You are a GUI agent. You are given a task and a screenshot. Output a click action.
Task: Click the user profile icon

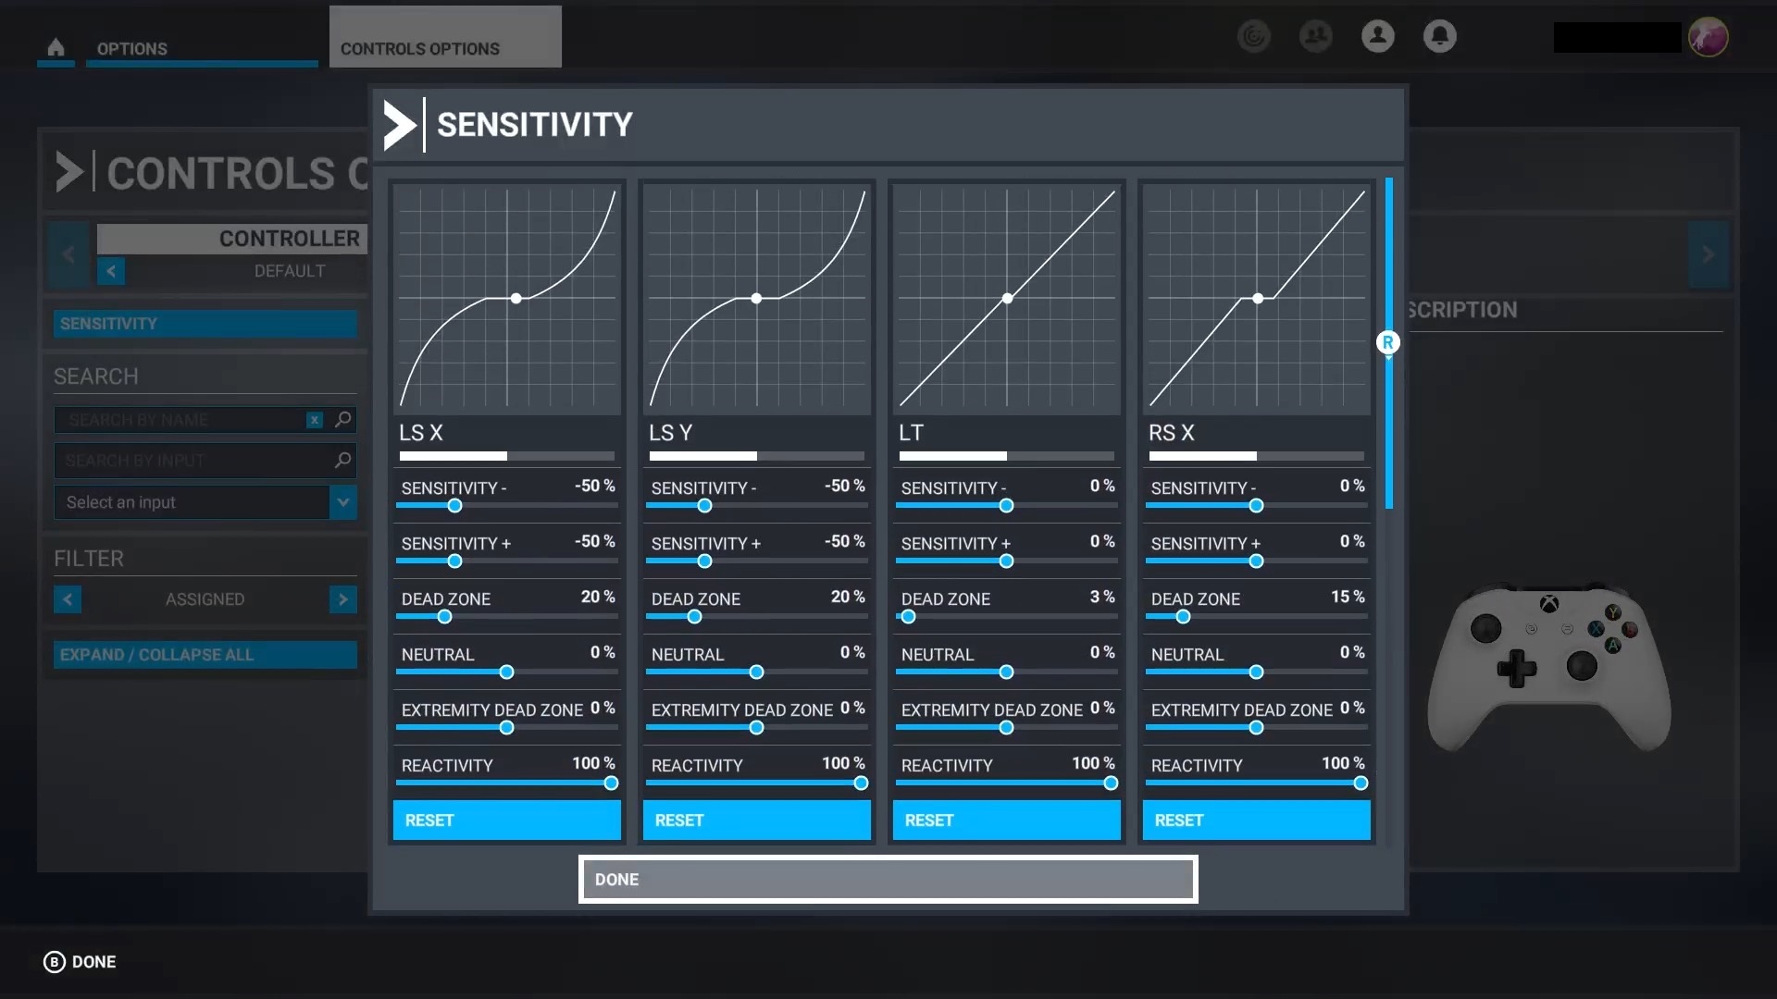1376,37
